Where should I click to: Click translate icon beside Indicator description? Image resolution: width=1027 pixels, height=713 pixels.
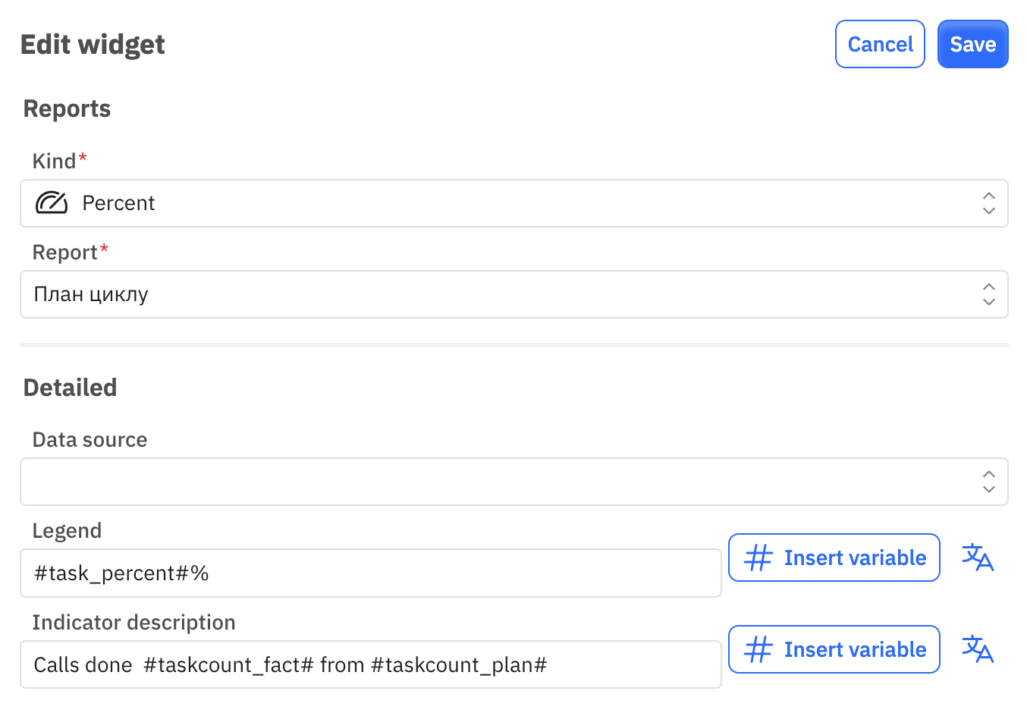(x=978, y=649)
